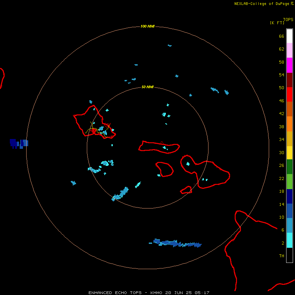295x295 pixels.
Task: Click the "ENHANCED ECHO TOPS" product title
Action: click(x=115, y=293)
